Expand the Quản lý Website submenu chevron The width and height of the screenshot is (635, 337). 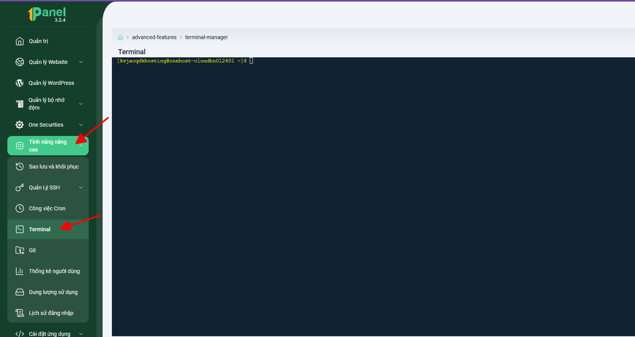(x=81, y=62)
